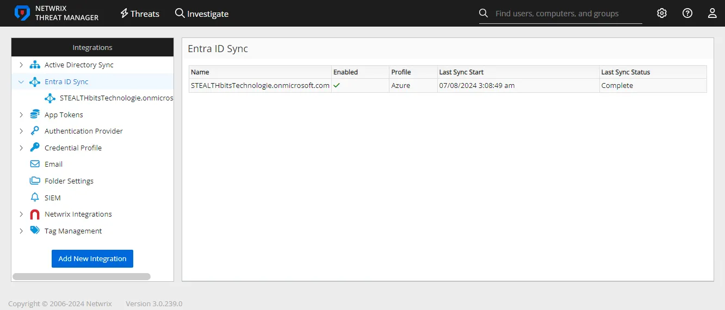This screenshot has width=725, height=310.
Task: Select Tag Management in tree
Action: [73, 231]
